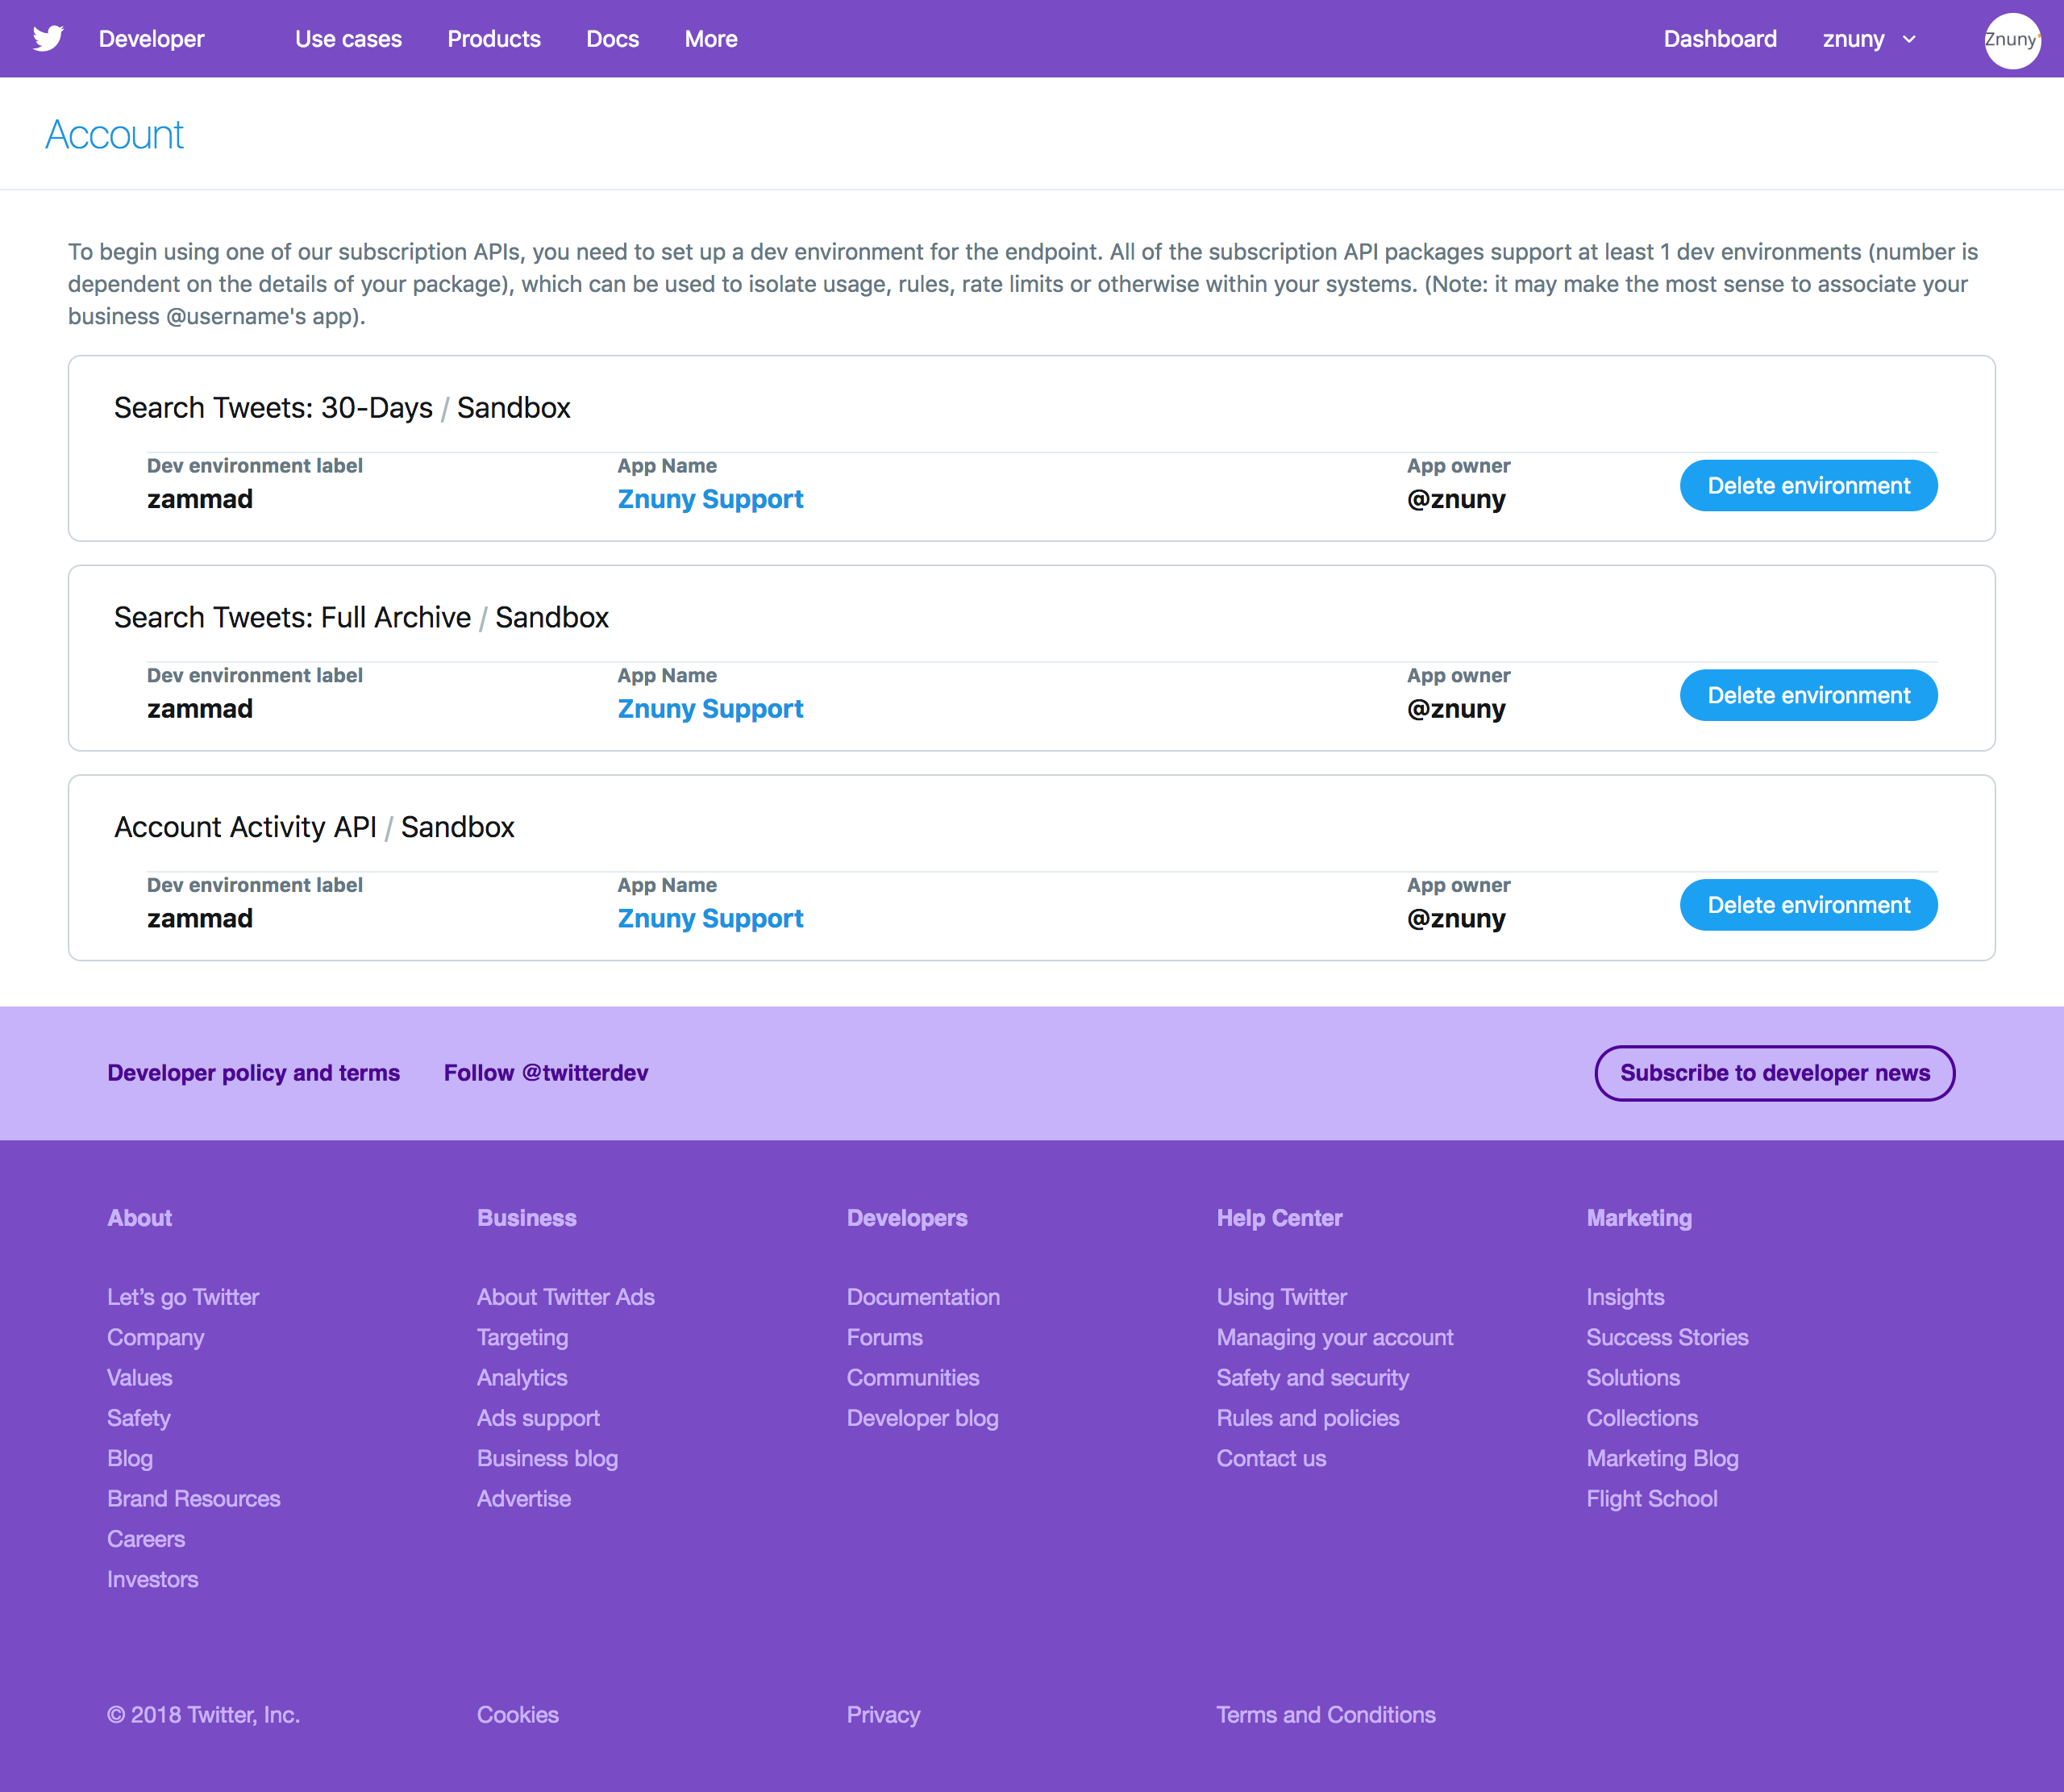This screenshot has width=2064, height=1792.
Task: Click the Twitter bird logo
Action: click(x=48, y=38)
